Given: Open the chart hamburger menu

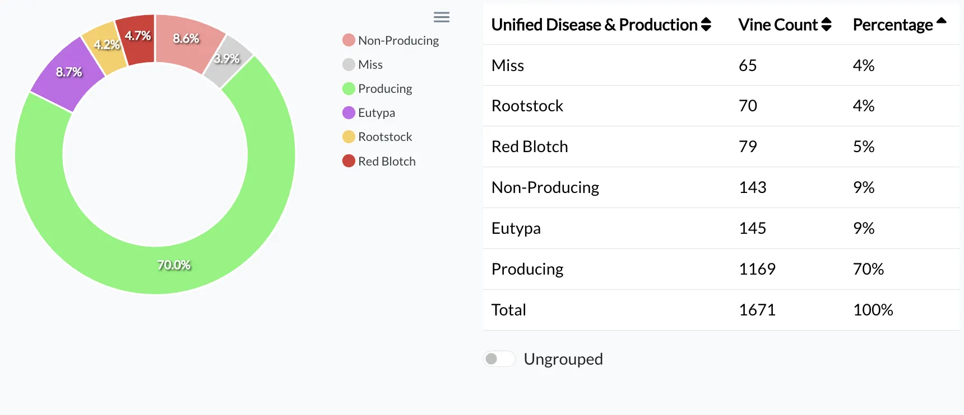Looking at the screenshot, I should (x=442, y=17).
